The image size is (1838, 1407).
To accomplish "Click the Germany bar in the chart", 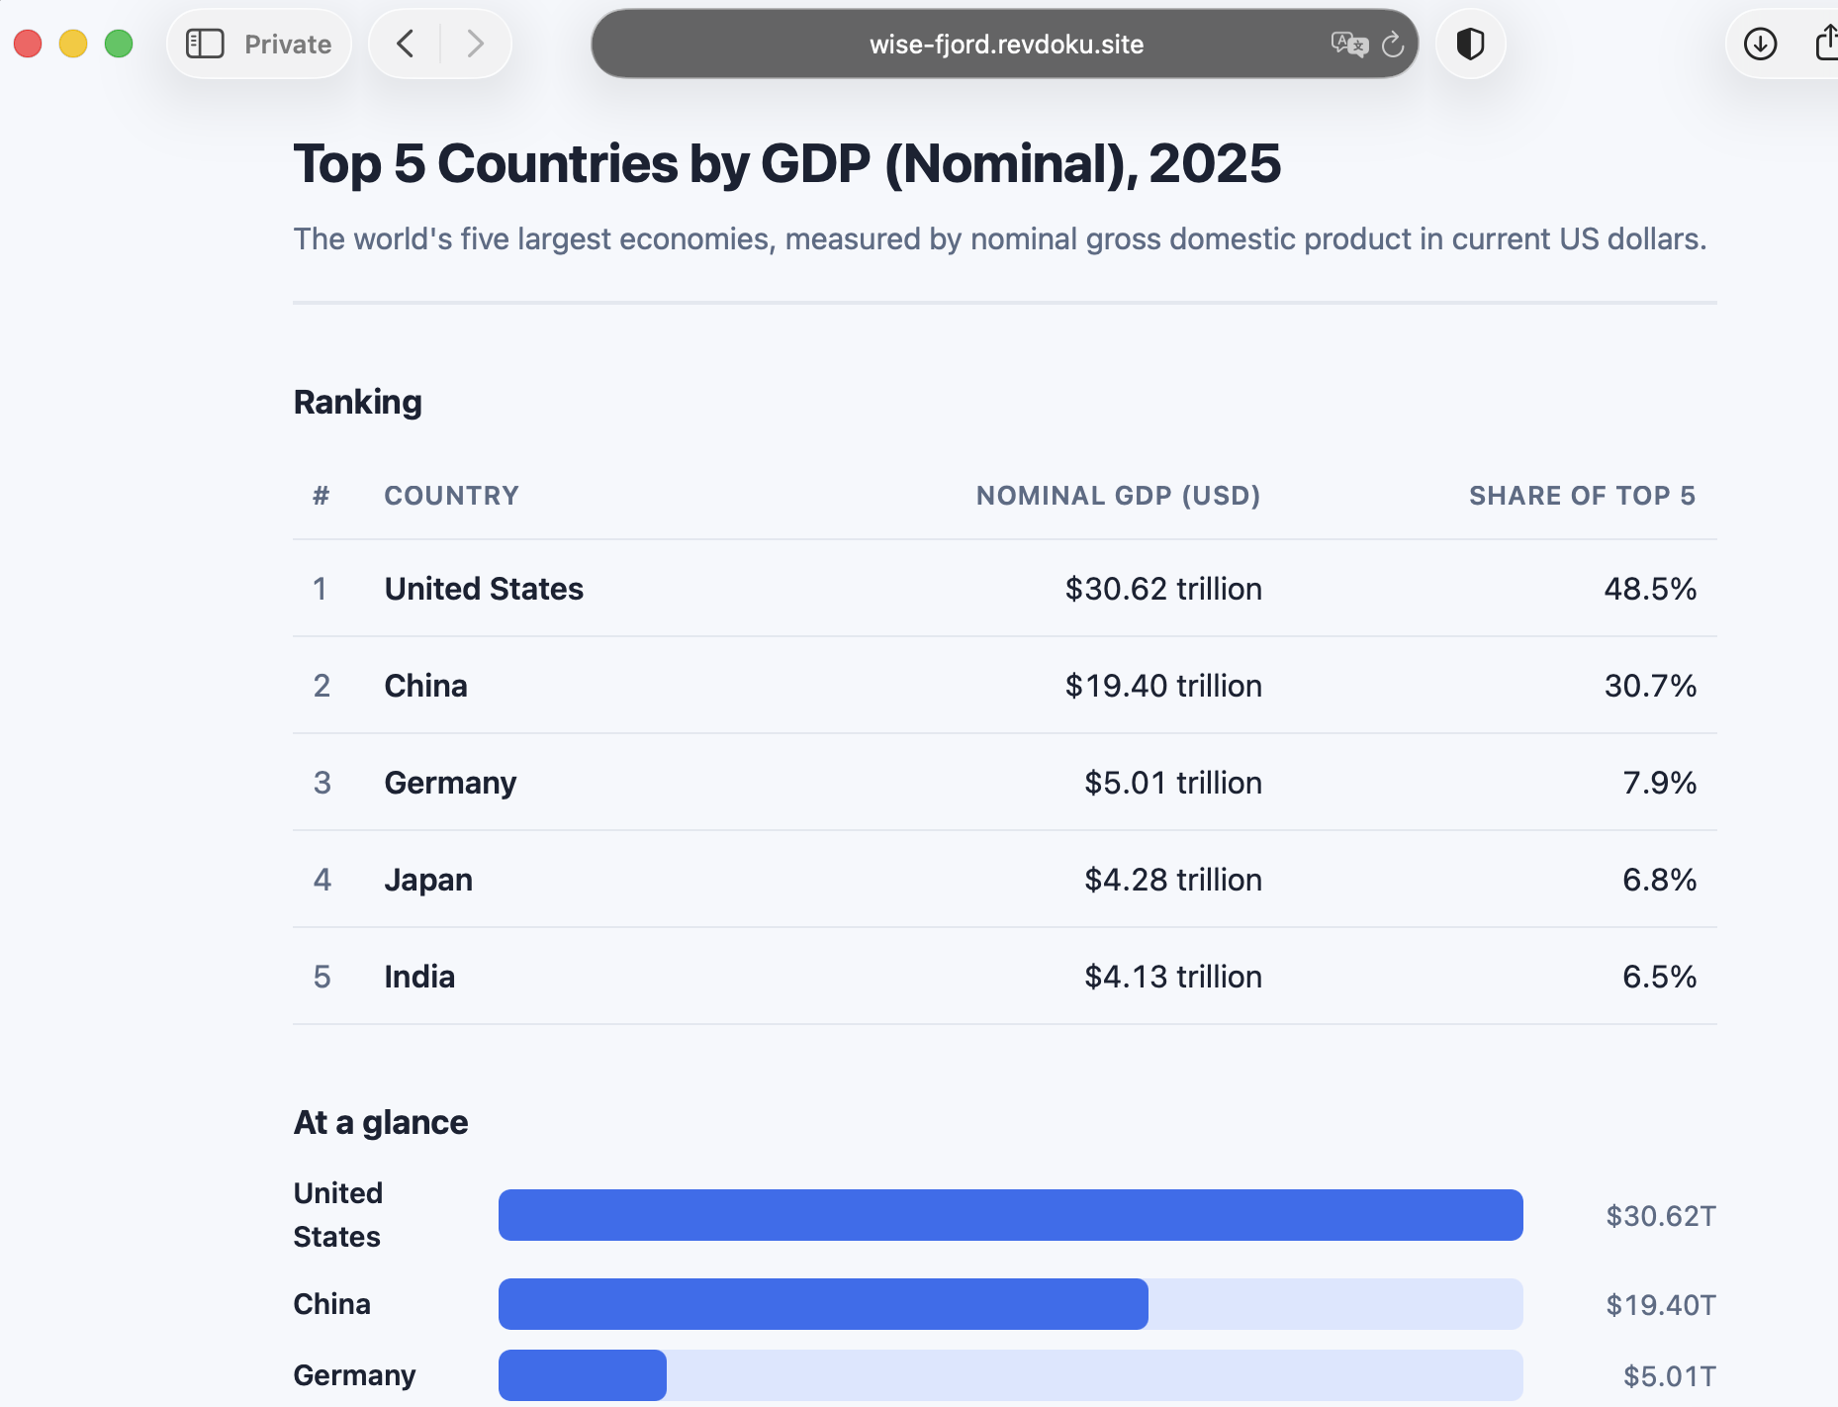I will tap(583, 1375).
